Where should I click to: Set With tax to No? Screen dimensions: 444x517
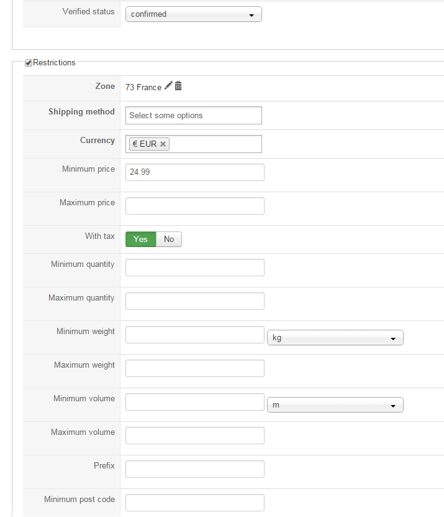(169, 240)
